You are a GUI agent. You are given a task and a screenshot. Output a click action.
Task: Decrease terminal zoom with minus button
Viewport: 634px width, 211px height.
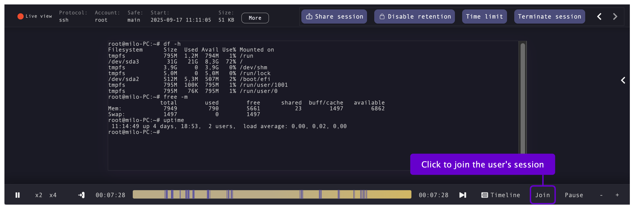pyautogui.click(x=601, y=195)
